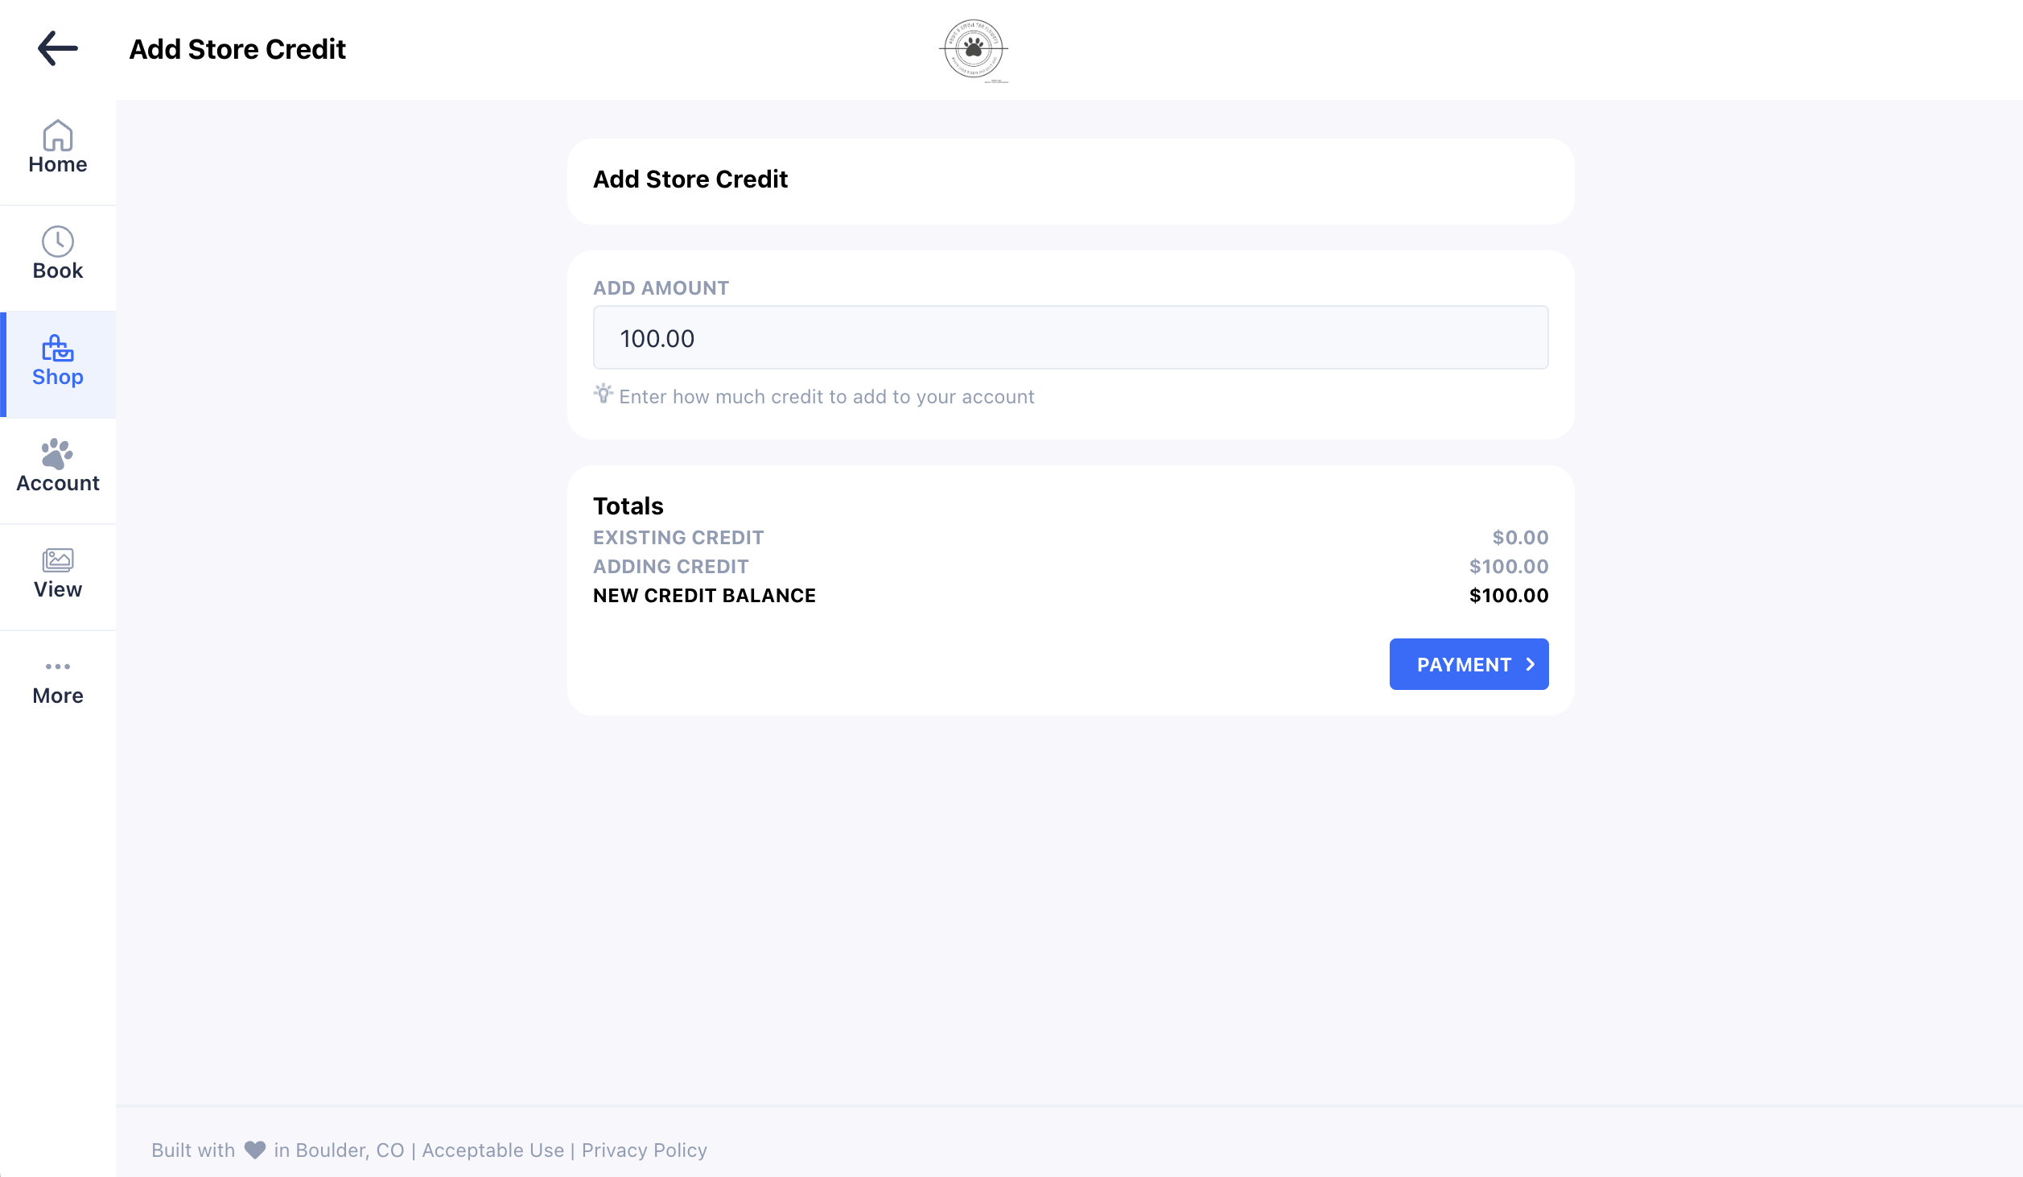Click the Add Store Credit page title in the header

pyautogui.click(x=237, y=49)
